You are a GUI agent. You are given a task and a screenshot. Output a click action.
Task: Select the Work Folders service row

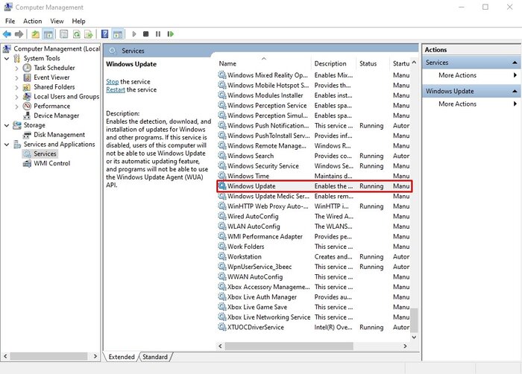[314, 247]
